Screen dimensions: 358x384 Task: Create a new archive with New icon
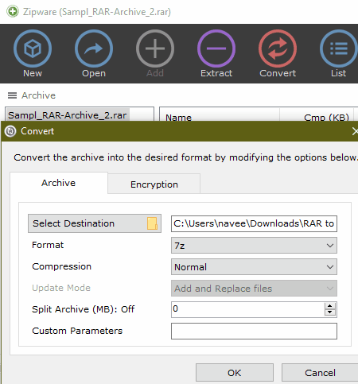(33, 48)
